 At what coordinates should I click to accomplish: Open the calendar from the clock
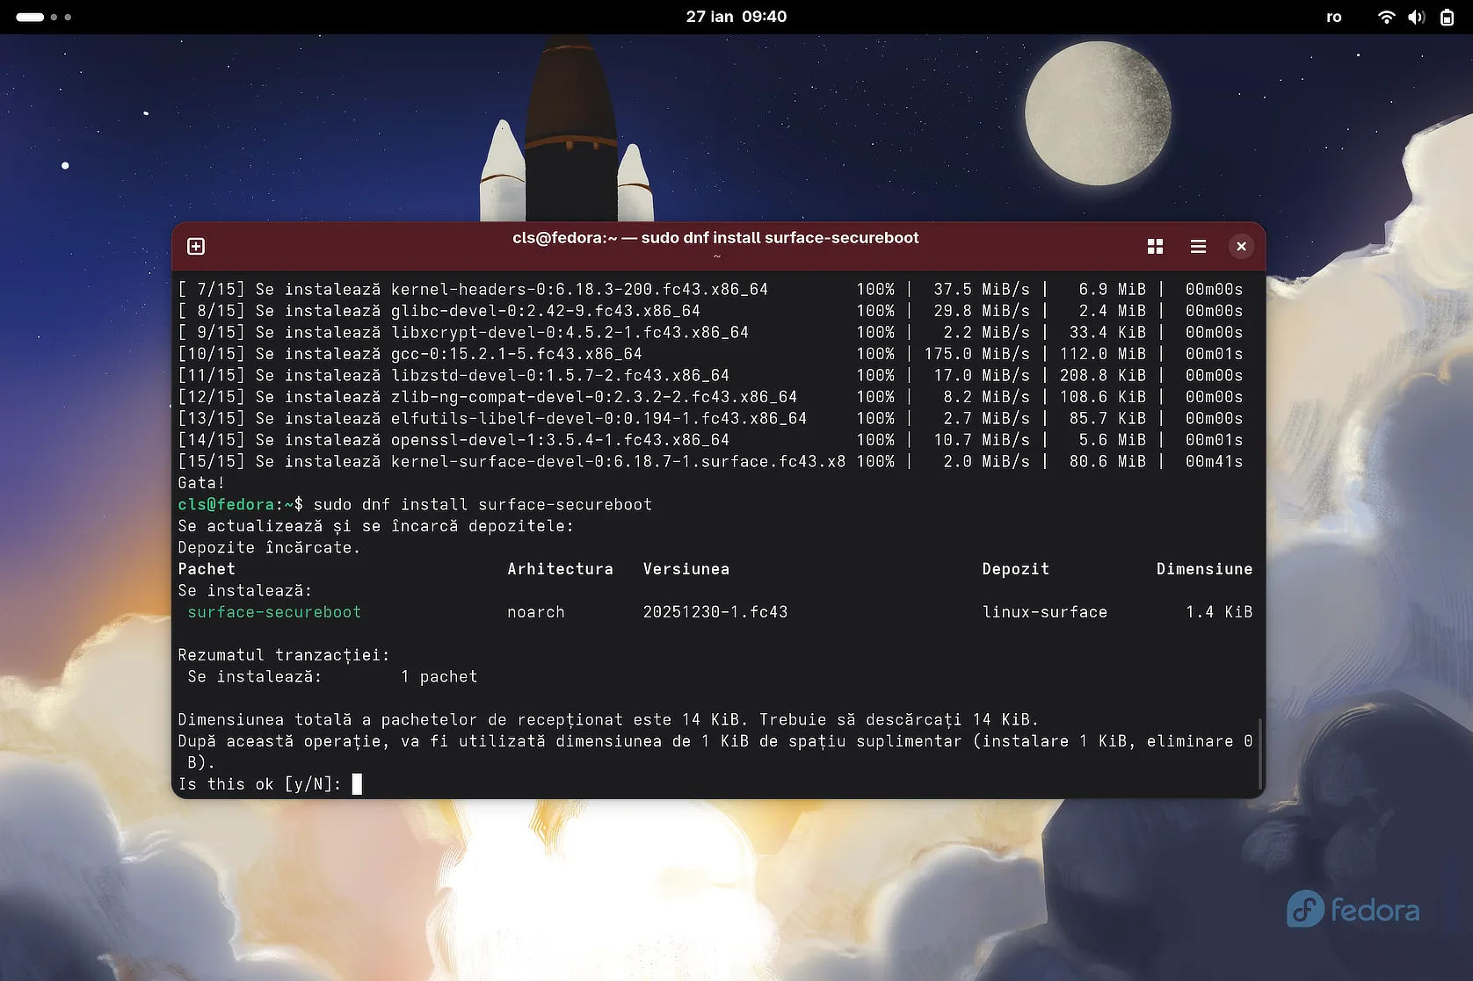pos(736,17)
